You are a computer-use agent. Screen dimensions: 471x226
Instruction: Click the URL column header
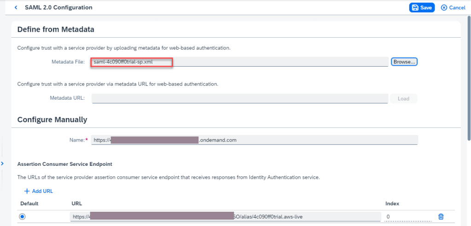pyautogui.click(x=77, y=203)
